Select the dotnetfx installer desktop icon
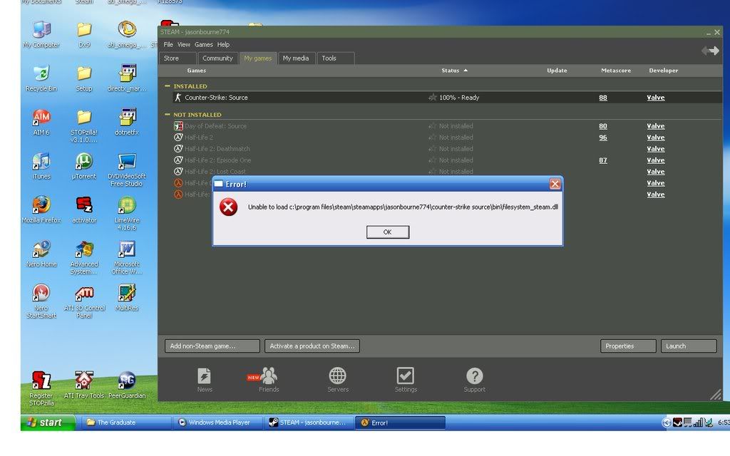730x456 pixels. (x=127, y=122)
